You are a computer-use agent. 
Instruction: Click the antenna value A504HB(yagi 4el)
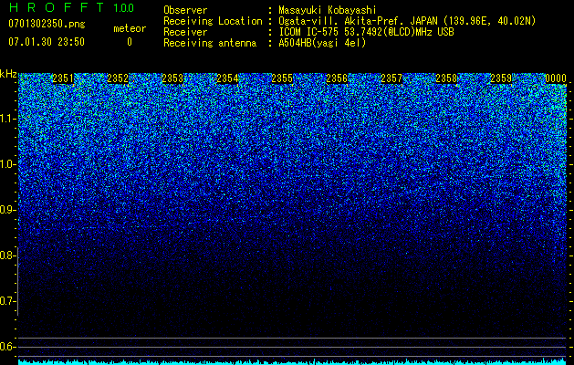(x=322, y=43)
